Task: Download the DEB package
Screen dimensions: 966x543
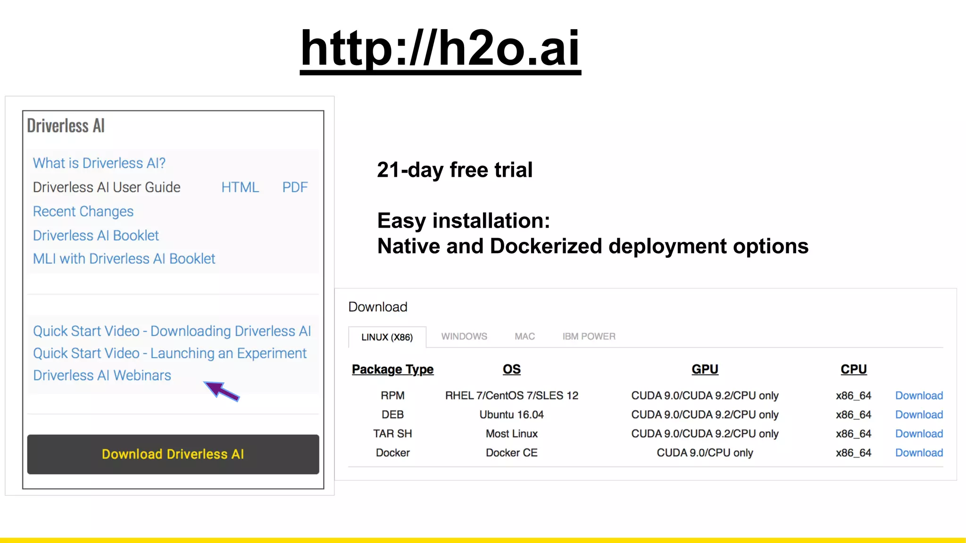Action: click(919, 415)
